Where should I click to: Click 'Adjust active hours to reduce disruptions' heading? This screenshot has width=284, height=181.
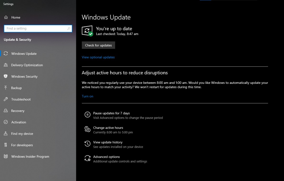pos(125,73)
